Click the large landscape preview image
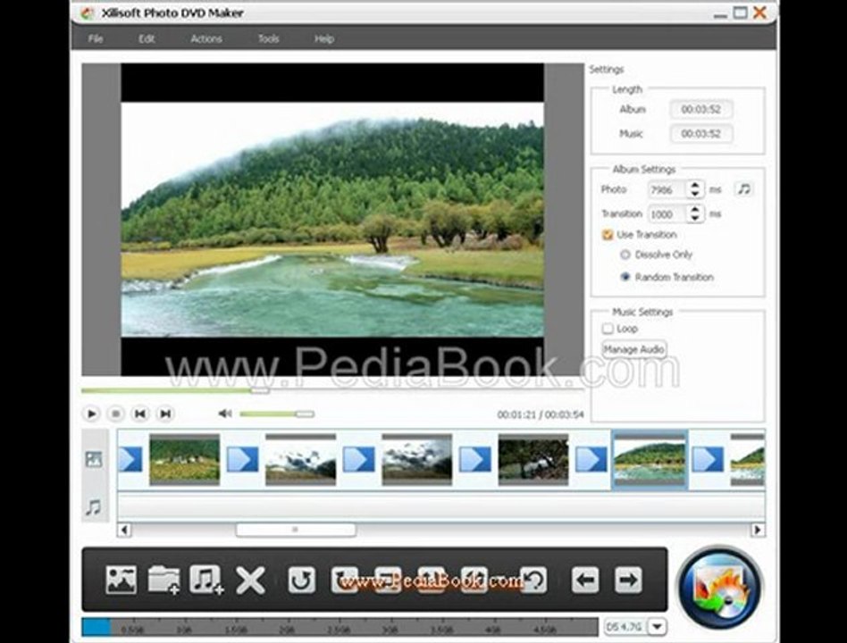 (332, 219)
